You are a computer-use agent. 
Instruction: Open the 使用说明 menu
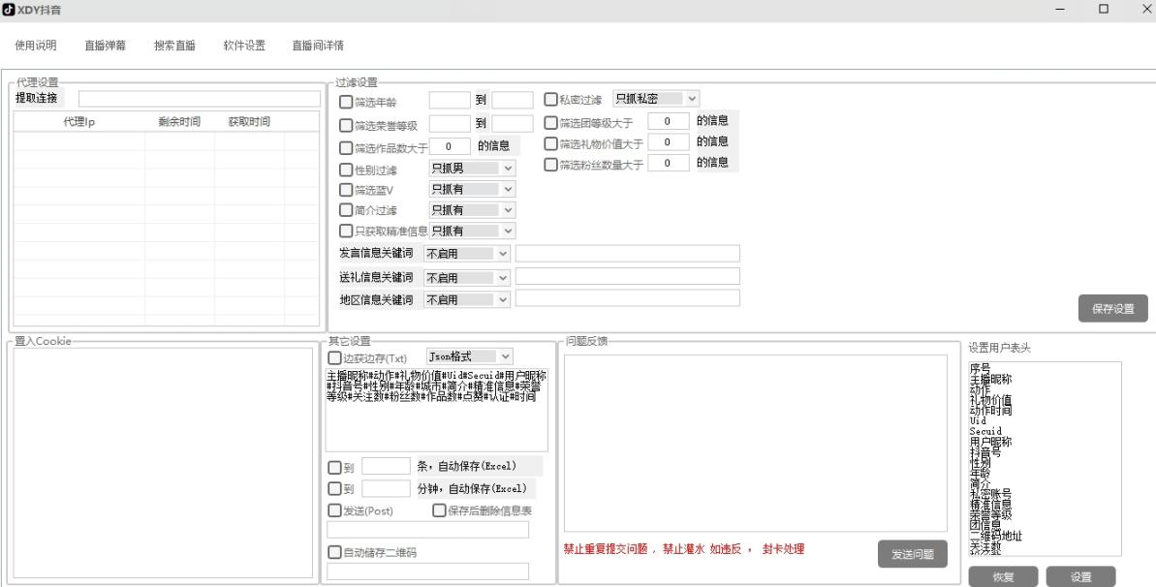coord(36,46)
